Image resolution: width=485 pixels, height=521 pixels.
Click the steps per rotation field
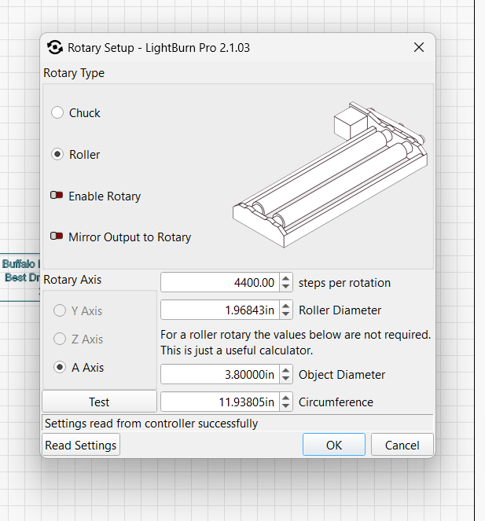pos(220,282)
